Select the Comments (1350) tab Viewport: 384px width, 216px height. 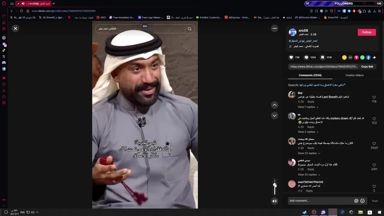coord(310,75)
